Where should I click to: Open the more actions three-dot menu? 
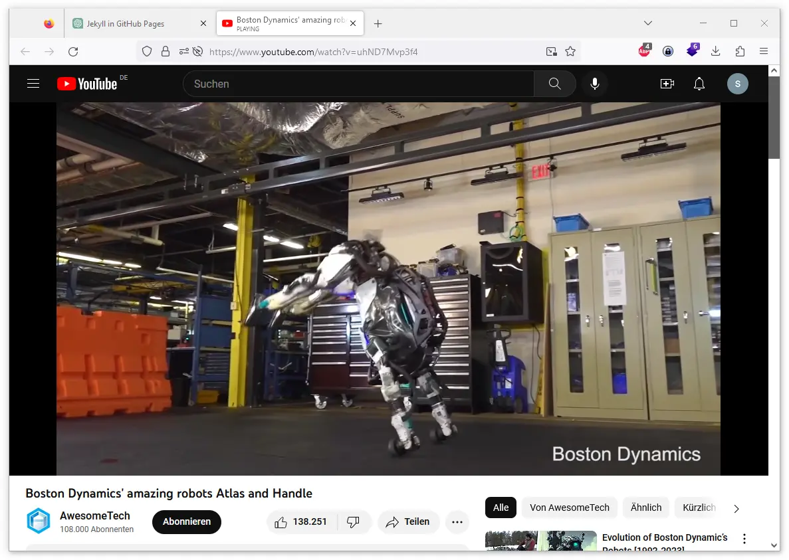457,522
